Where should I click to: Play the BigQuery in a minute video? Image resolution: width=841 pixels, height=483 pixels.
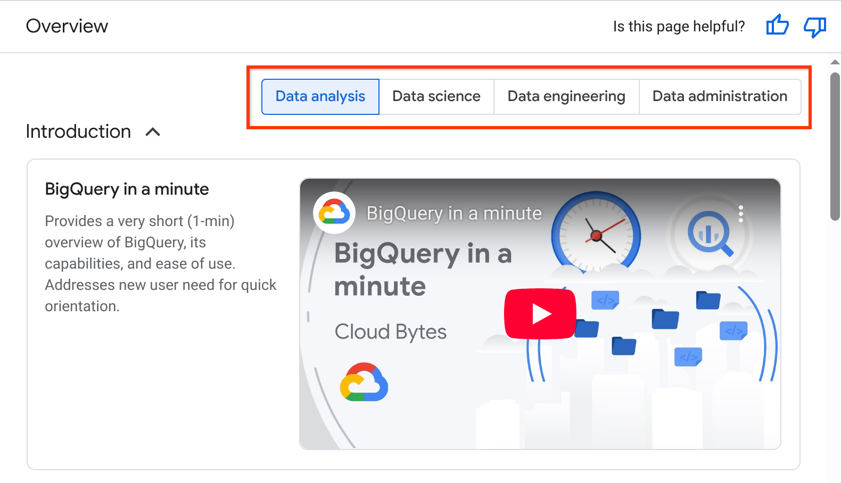(540, 313)
